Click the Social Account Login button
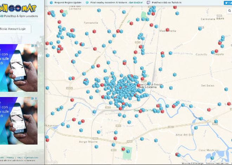This screenshot has height=165, width=232. [15, 29]
